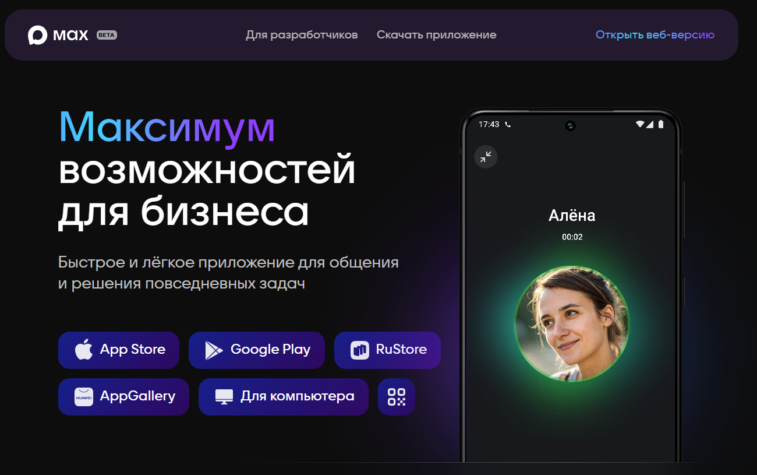Click the Для компьютера button
The height and width of the screenshot is (475, 757).
pos(284,397)
